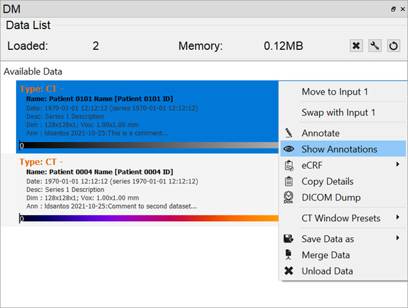Choose Move to Input 1

click(x=335, y=92)
